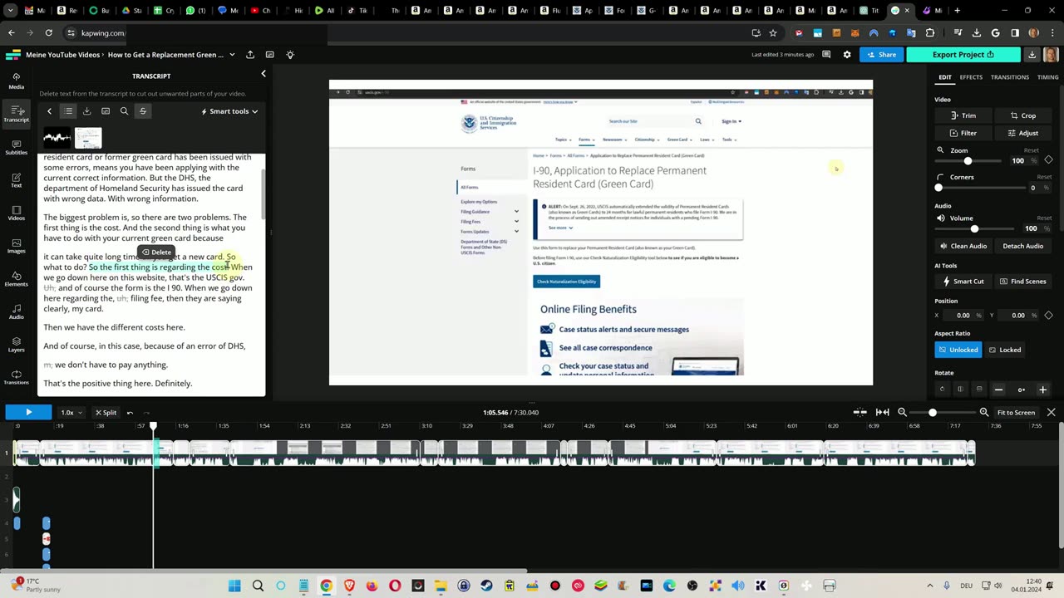Click timeline zoom in magnifier

pos(984,413)
